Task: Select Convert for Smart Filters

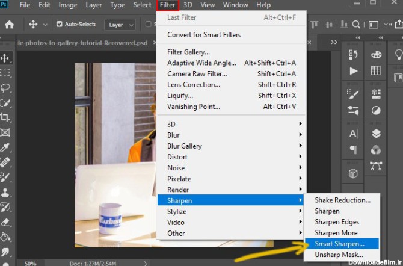Action: coord(204,34)
